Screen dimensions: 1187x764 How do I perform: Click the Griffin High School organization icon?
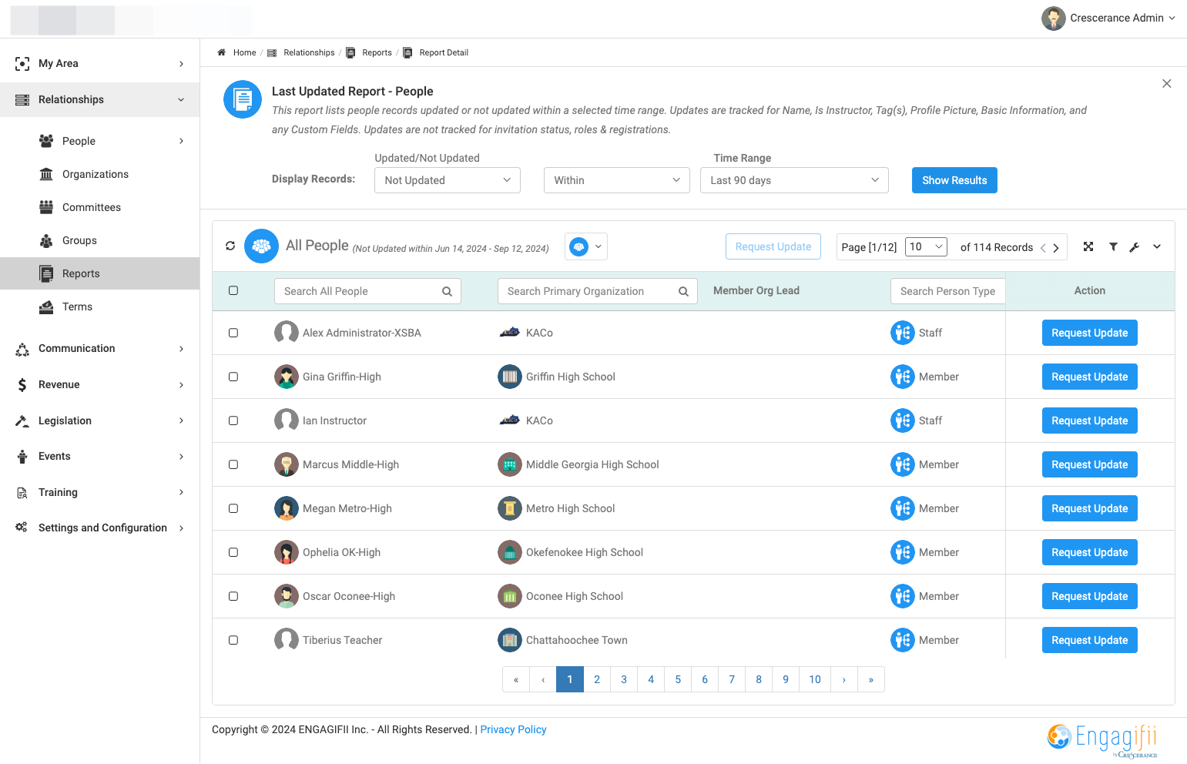point(510,377)
